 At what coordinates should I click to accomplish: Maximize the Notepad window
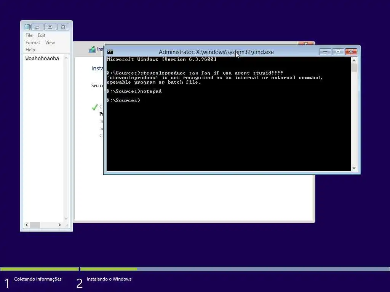(50, 27)
